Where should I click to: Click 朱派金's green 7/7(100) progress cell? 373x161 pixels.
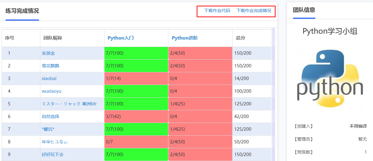click(136, 53)
